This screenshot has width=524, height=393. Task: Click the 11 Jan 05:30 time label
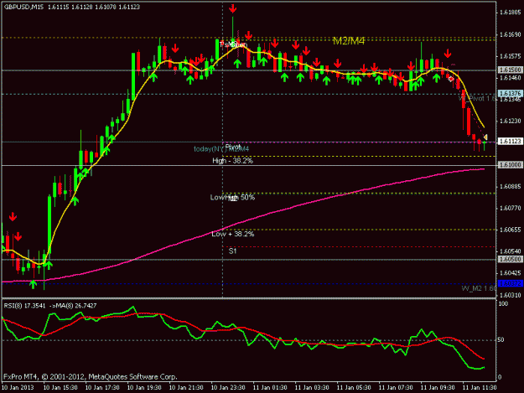pyautogui.click(x=354, y=388)
